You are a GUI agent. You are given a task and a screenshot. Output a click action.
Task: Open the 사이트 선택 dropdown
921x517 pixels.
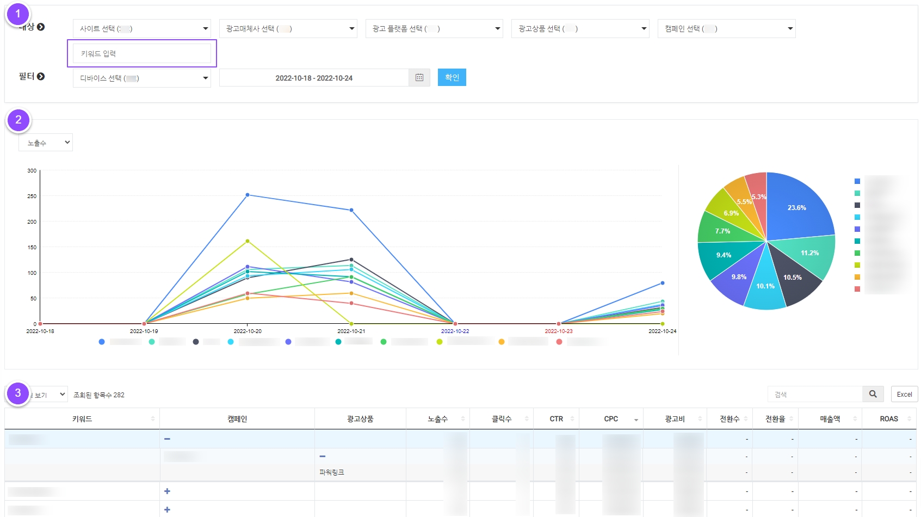pos(141,29)
